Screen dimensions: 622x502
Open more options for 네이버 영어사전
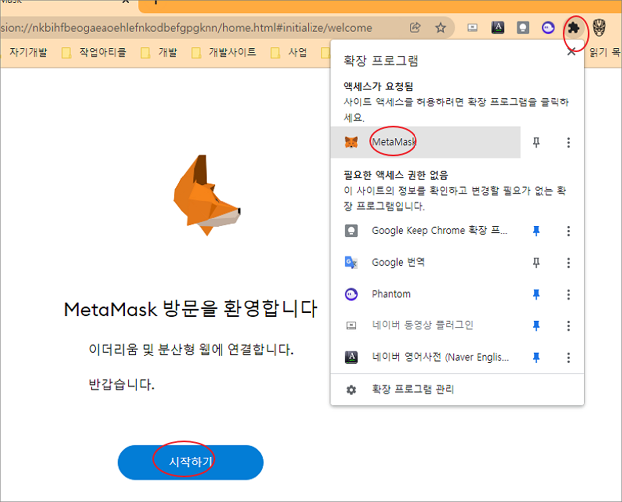568,358
